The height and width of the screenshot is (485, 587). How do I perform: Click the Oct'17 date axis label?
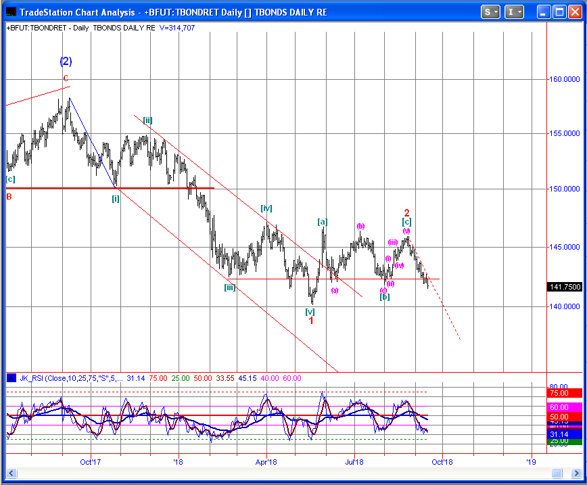90,462
